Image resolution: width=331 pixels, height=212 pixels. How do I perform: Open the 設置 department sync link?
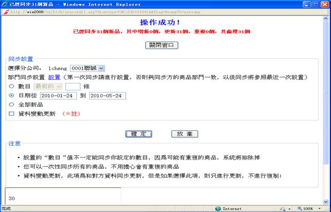54,77
